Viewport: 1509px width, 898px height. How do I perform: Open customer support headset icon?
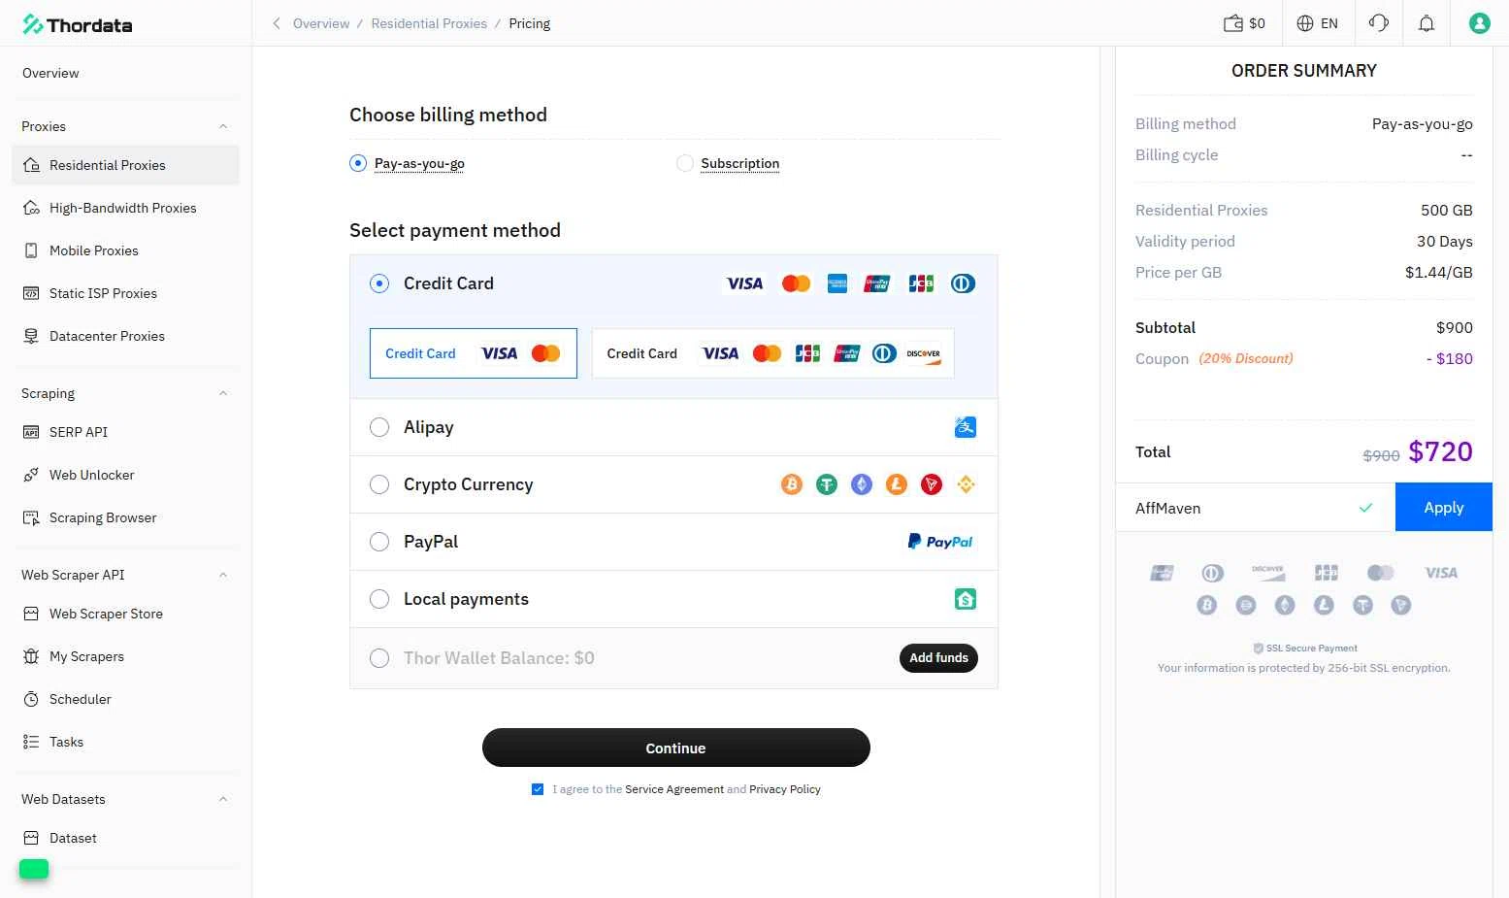click(1378, 23)
